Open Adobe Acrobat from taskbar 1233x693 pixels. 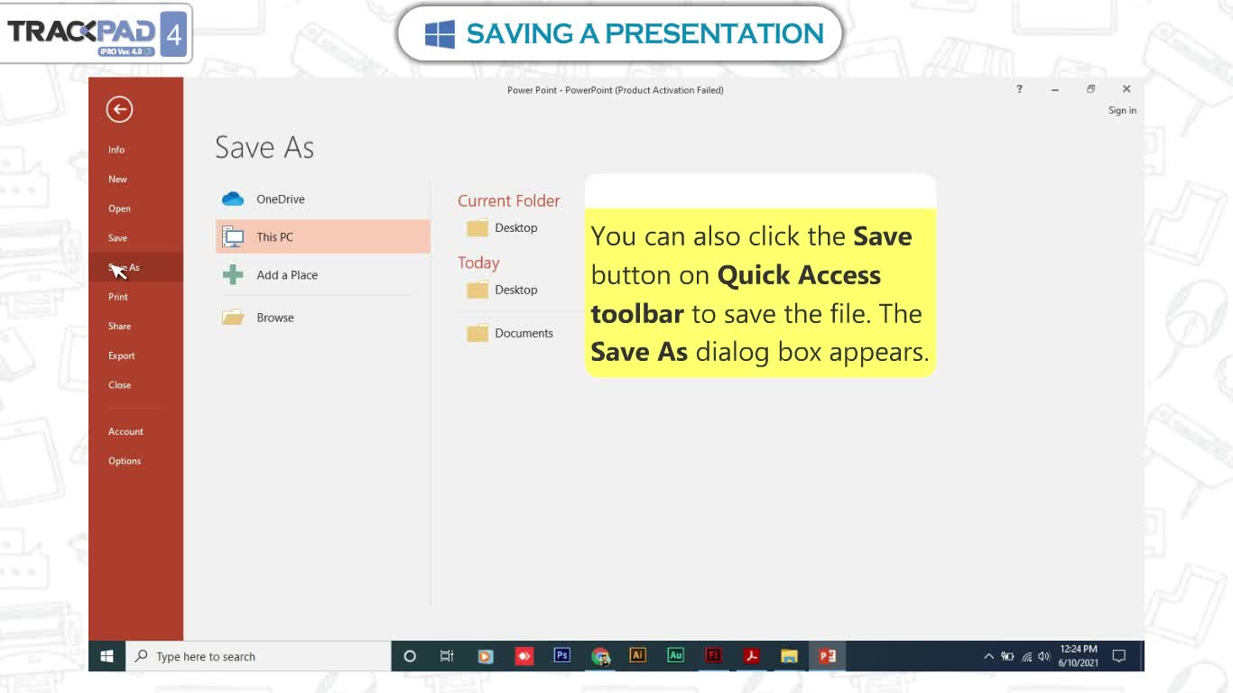click(751, 656)
